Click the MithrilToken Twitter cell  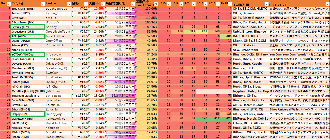tap(58, 132)
